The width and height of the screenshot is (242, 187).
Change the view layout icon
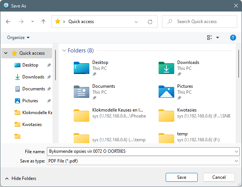point(210,38)
